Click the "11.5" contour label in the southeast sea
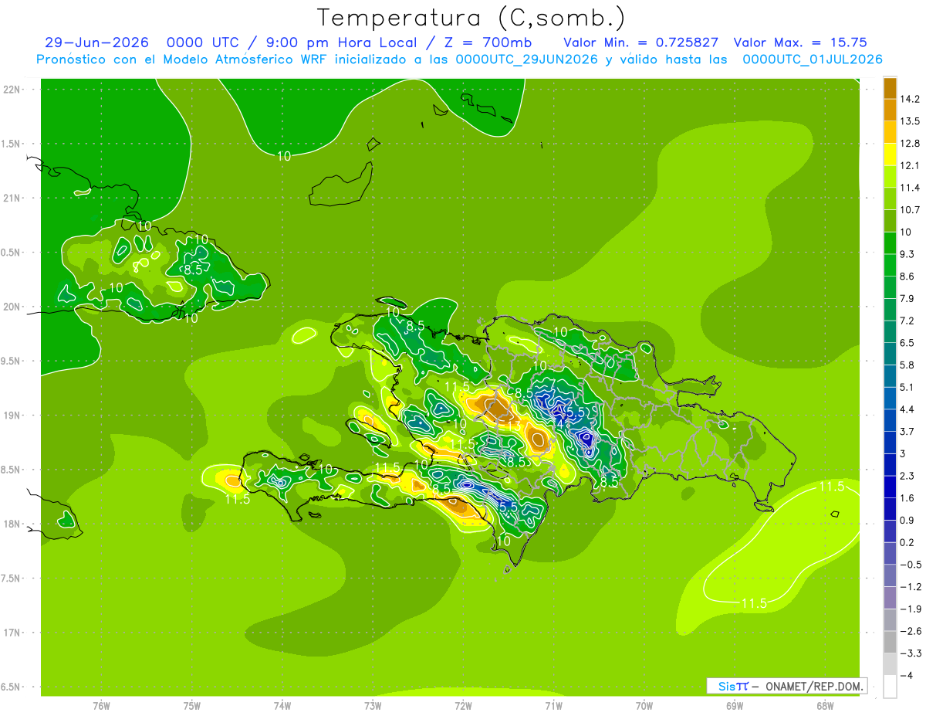The width and height of the screenshot is (926, 716). [754, 603]
